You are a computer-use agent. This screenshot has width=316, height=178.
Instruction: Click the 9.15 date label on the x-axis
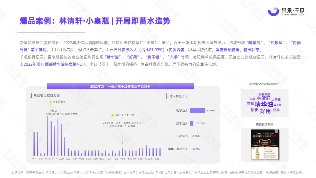[48, 159]
